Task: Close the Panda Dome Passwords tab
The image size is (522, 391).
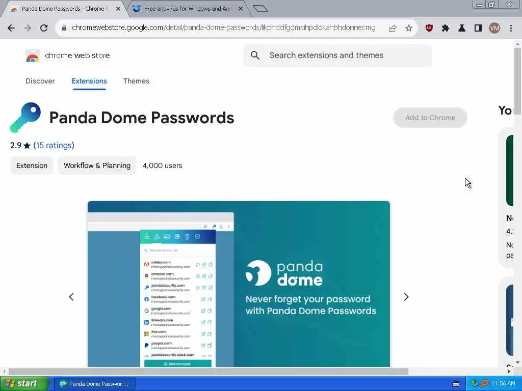Action: pos(118,9)
